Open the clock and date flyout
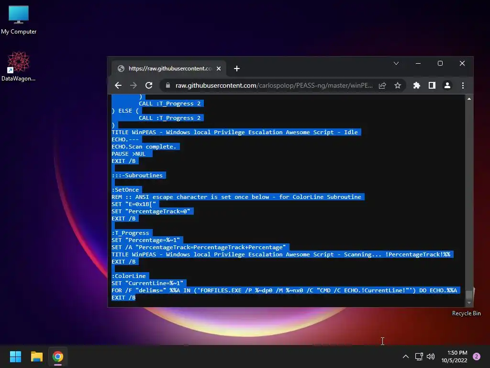 coord(455,356)
